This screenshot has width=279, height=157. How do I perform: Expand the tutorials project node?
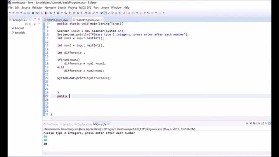(x=10, y=33)
